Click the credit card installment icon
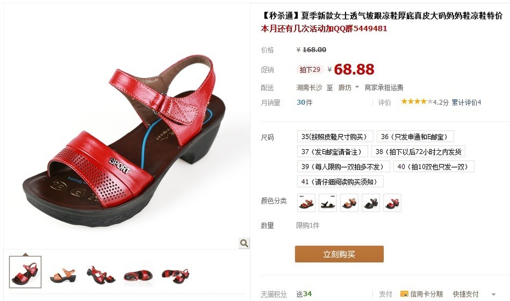The image size is (510, 301). (404, 294)
